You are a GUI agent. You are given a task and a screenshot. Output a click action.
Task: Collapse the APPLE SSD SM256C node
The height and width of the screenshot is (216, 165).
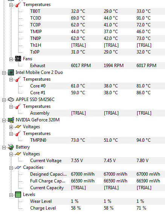pyautogui.click(x=4, y=100)
